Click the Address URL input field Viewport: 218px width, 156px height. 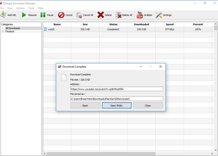point(116,89)
